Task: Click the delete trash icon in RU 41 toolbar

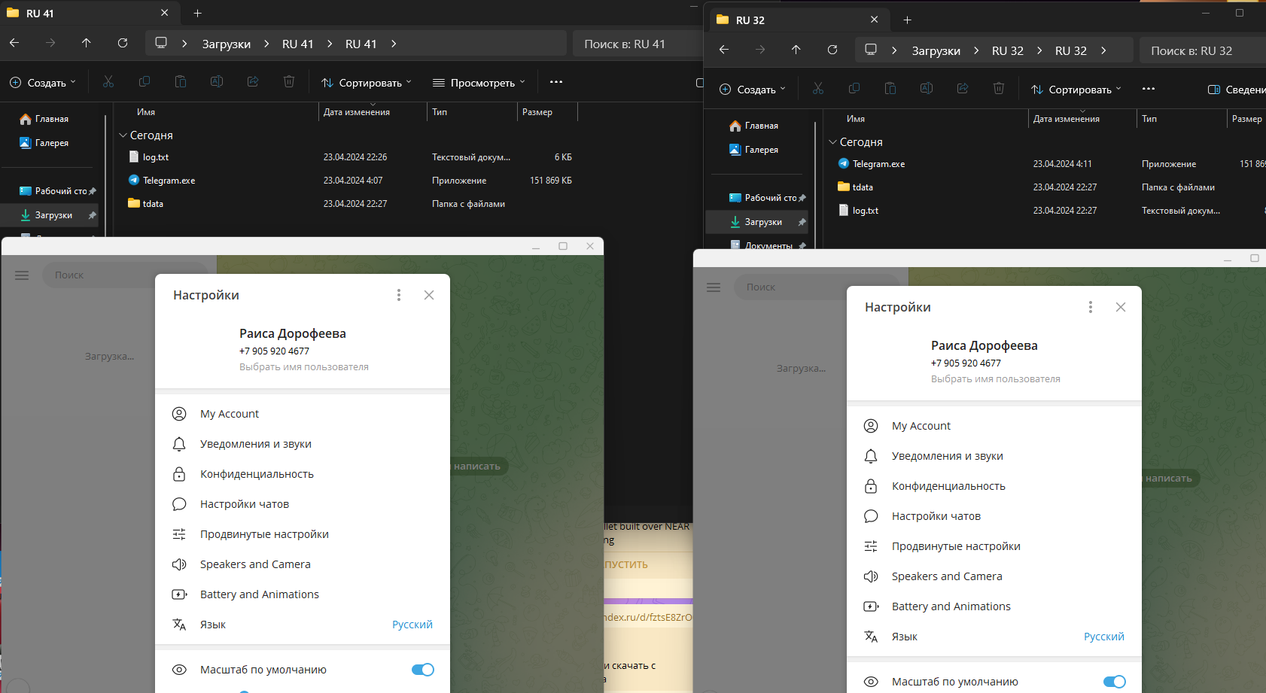Action: pyautogui.click(x=289, y=82)
